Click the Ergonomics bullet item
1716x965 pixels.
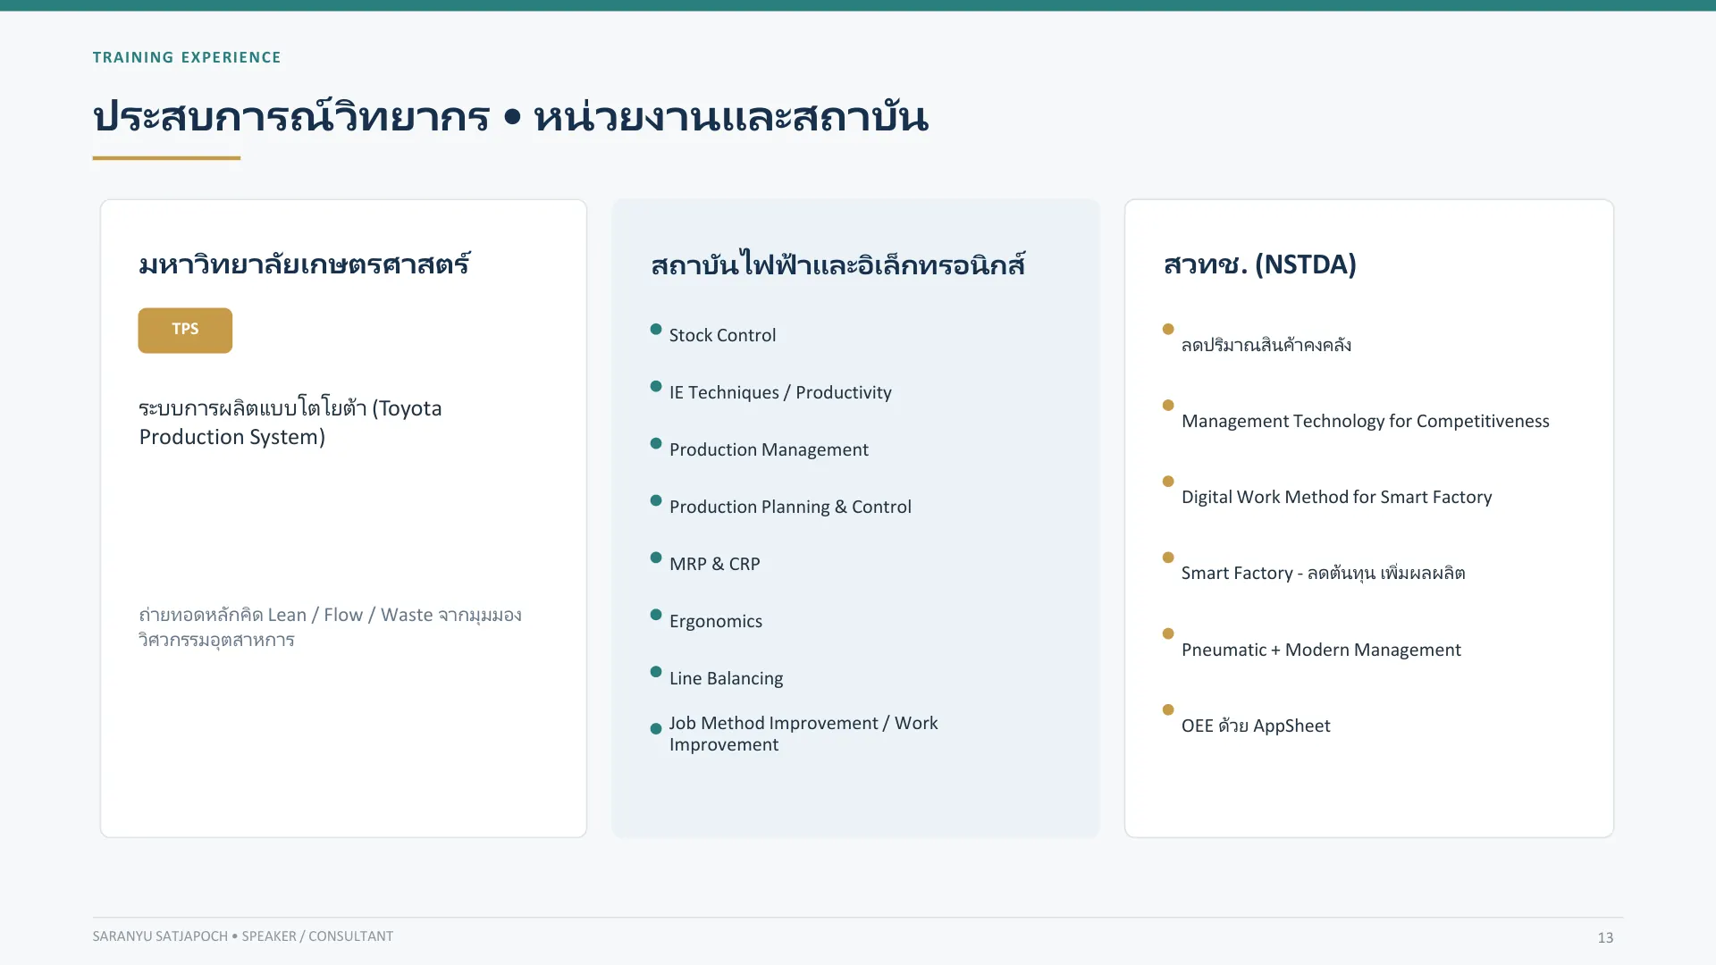click(715, 621)
